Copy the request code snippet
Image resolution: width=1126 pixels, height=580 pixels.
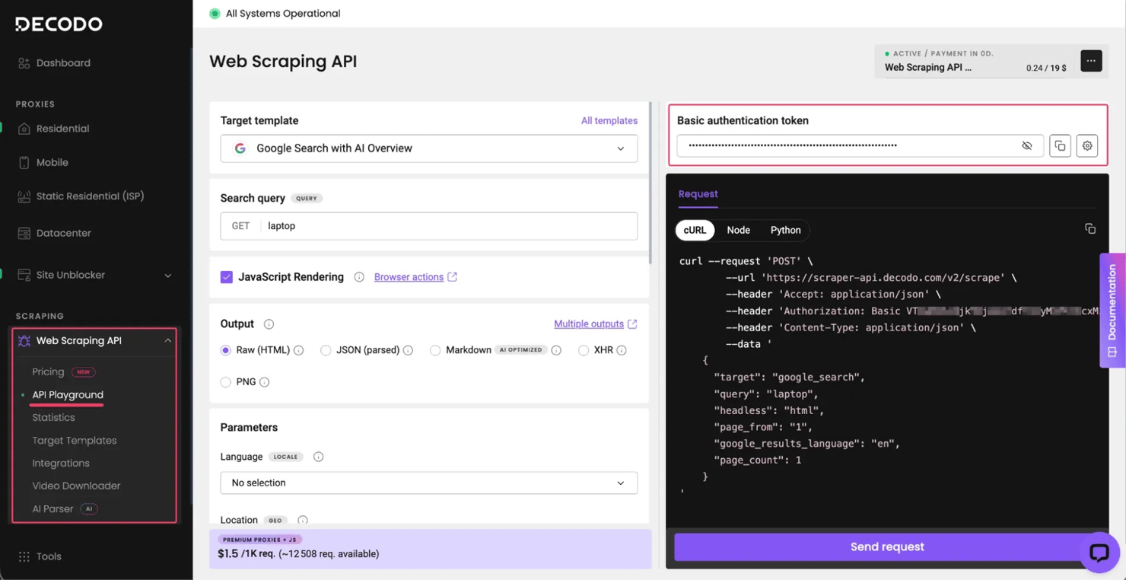click(1090, 229)
